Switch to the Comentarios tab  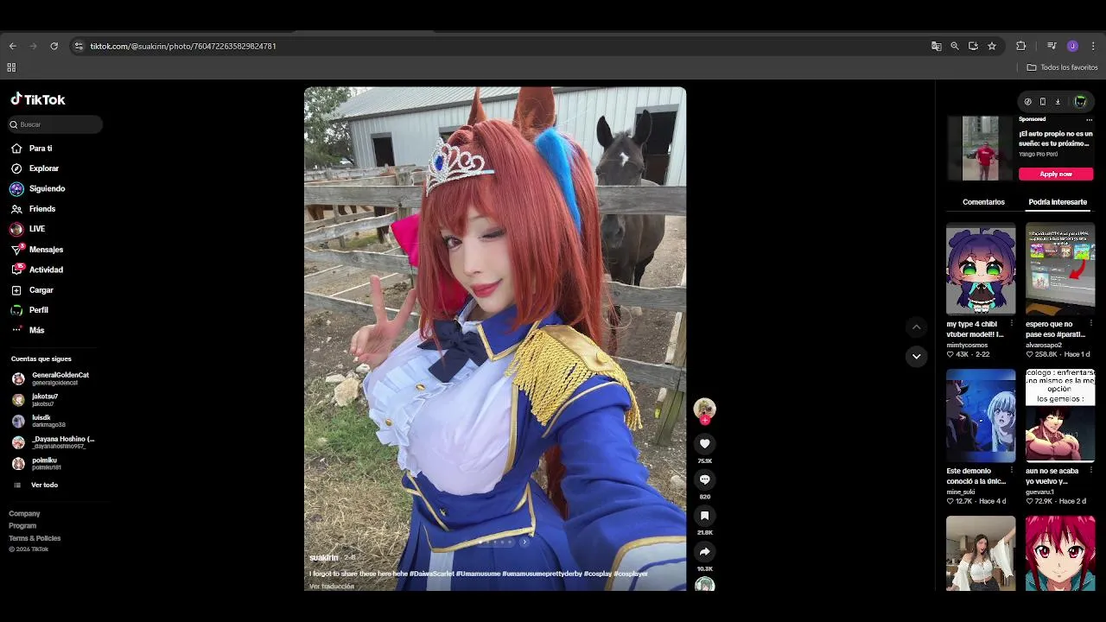983,202
